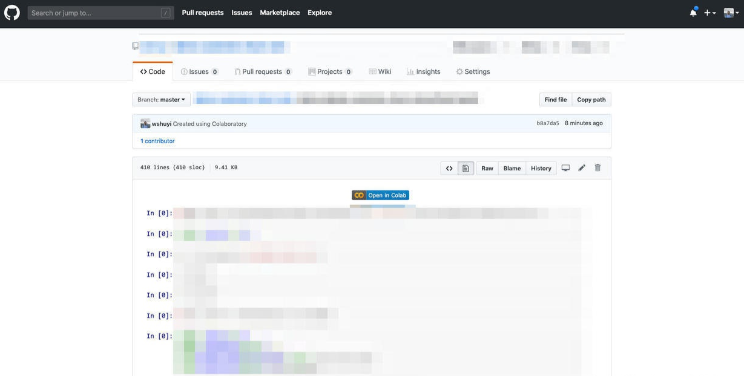Screen dimensions: 744x376
Task: Switch to the Insights tab
Action: pyautogui.click(x=423, y=71)
